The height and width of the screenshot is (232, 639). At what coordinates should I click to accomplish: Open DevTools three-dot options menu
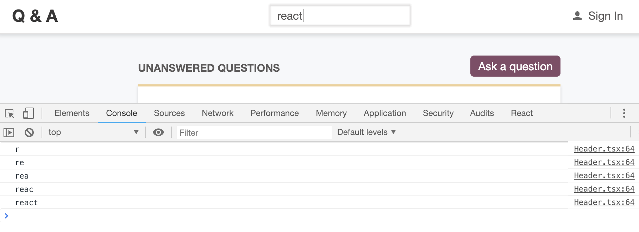pyautogui.click(x=624, y=113)
